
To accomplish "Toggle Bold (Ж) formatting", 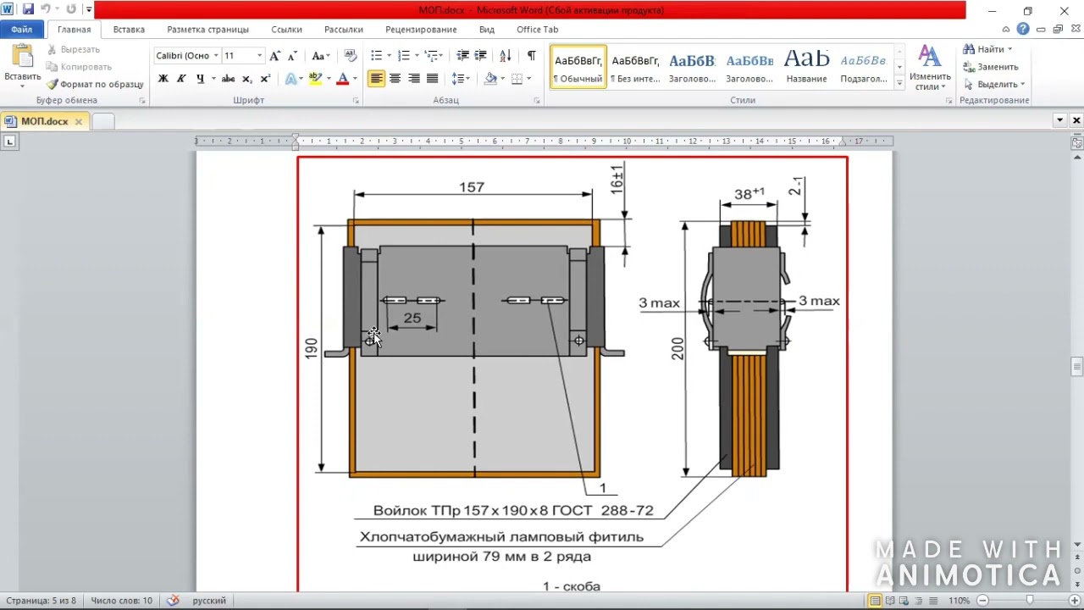I will click(x=163, y=78).
